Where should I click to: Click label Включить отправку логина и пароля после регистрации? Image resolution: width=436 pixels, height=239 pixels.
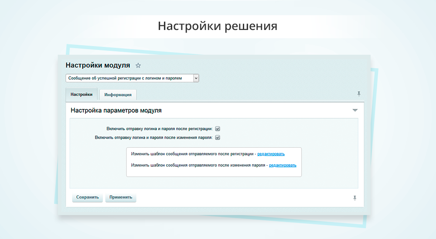tap(160, 129)
